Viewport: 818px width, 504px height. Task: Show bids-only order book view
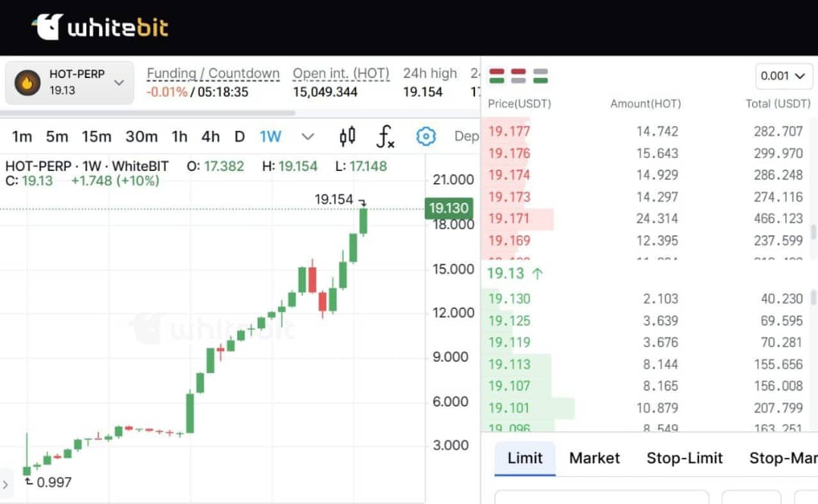coord(541,76)
